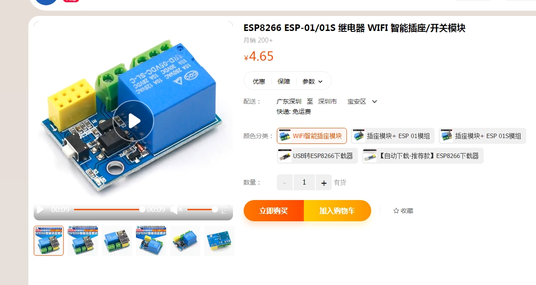Open the 优惠 tab
The width and height of the screenshot is (536, 285).
coord(259,81)
